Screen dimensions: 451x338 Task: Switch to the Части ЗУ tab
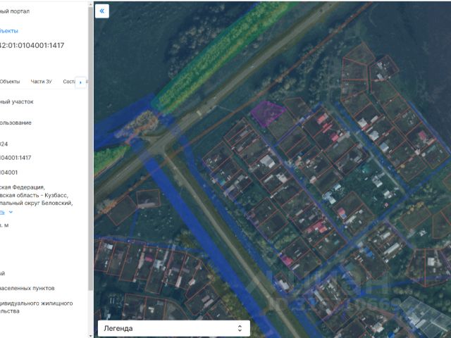[41, 82]
